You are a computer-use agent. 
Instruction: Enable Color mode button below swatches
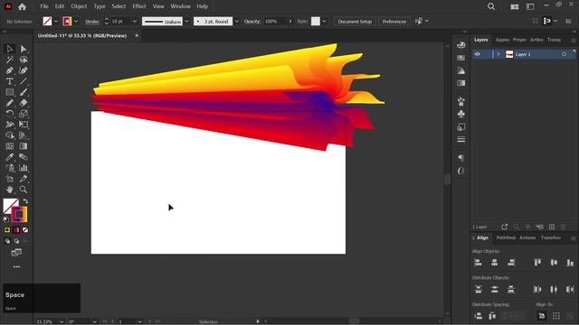[7, 230]
